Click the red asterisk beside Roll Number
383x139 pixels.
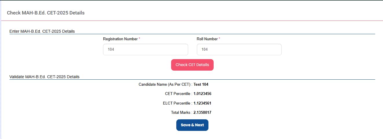pyautogui.click(x=219, y=39)
